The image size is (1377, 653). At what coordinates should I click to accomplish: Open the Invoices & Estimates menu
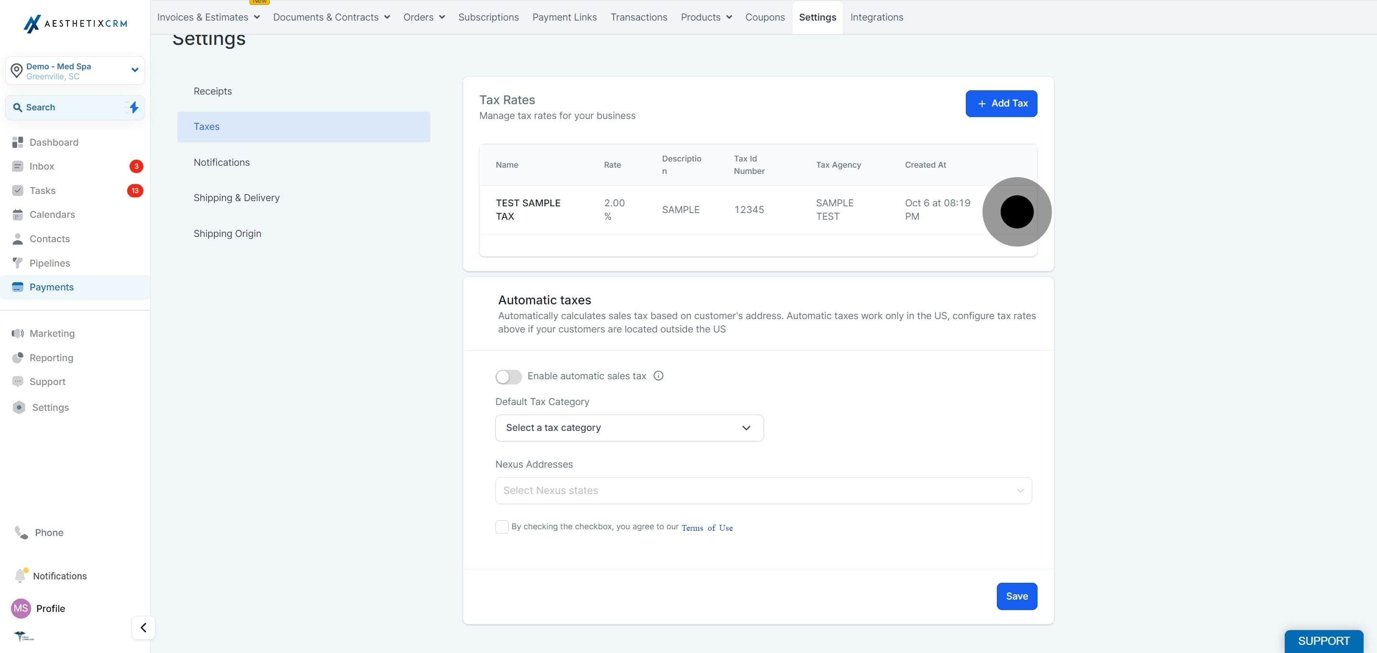click(x=208, y=17)
